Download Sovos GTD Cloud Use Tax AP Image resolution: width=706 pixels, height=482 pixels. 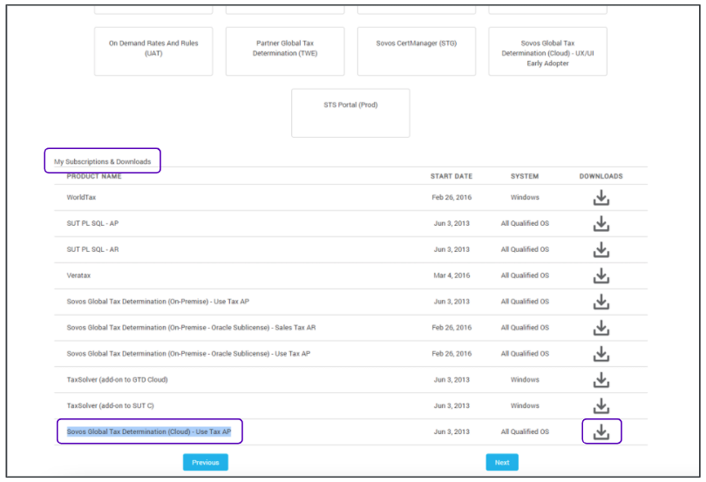[601, 431]
